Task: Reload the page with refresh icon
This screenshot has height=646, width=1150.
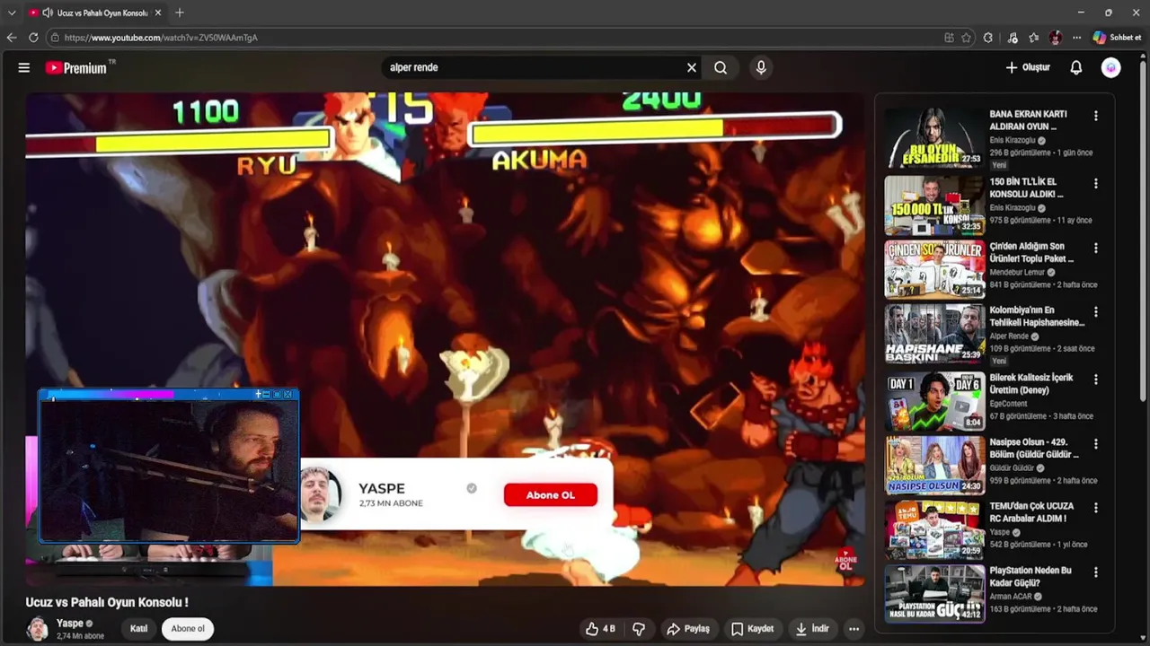Action: point(33,38)
